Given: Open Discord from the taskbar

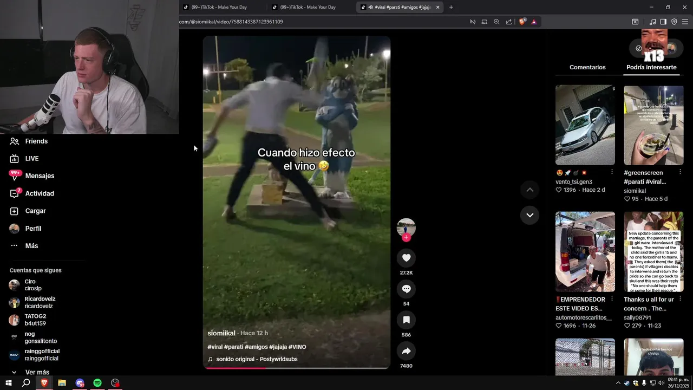Looking at the screenshot, I should (x=80, y=383).
